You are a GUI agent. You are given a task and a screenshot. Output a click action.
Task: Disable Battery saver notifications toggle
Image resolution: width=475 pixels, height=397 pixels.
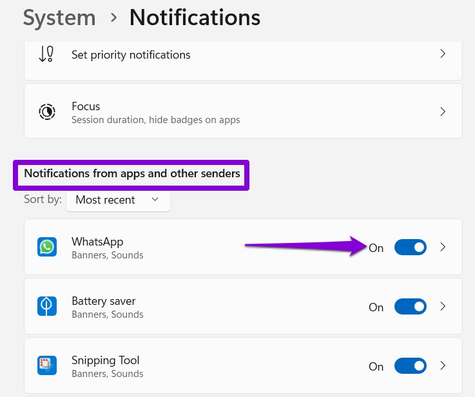coord(410,307)
